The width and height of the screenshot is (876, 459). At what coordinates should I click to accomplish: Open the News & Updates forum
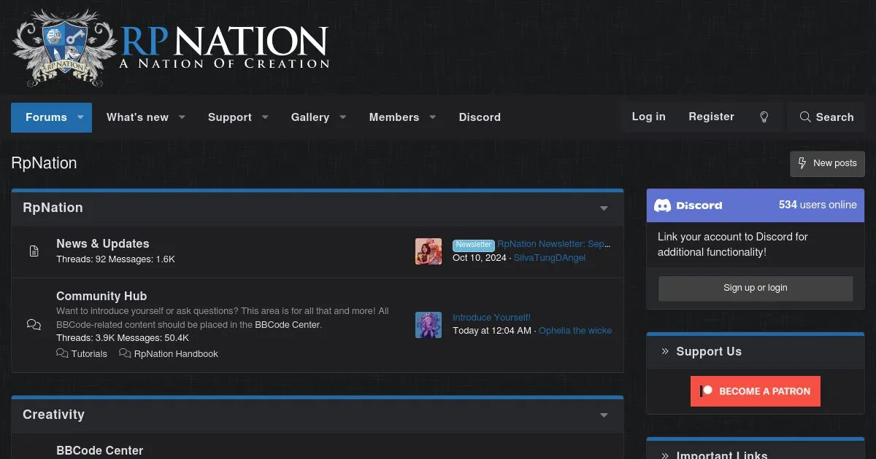pyautogui.click(x=103, y=243)
